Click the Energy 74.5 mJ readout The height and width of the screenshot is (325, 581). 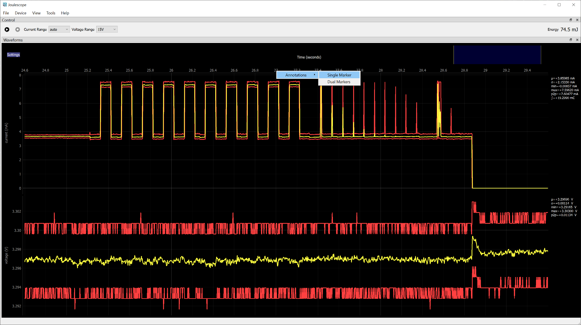click(x=562, y=29)
